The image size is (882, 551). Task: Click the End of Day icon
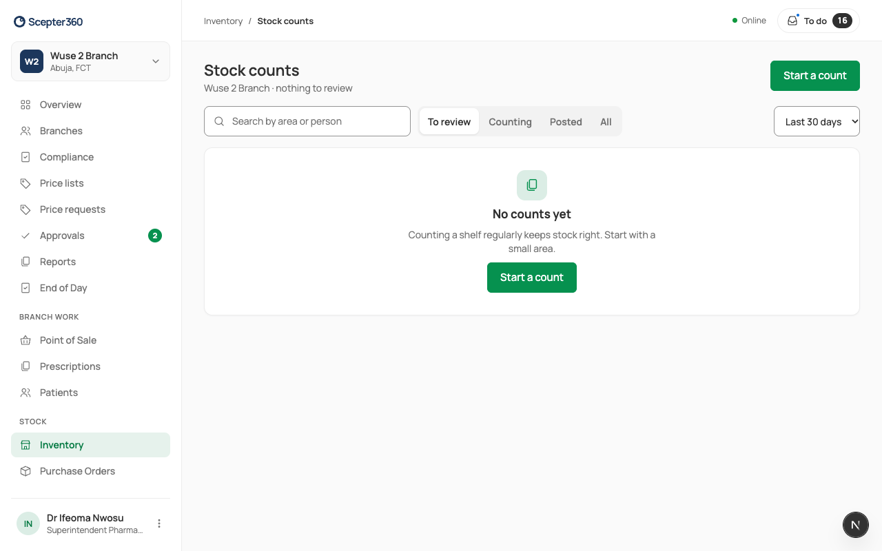click(25, 288)
